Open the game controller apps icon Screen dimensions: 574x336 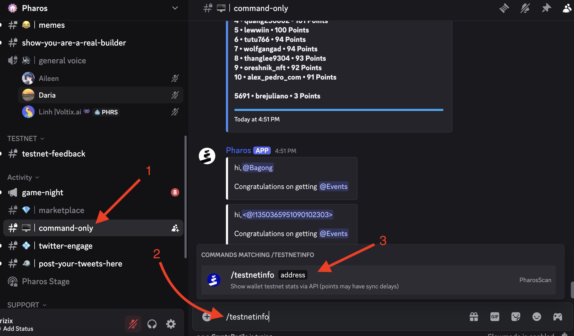[557, 317]
